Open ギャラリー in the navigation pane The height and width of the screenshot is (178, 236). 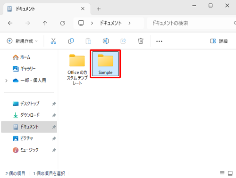(24, 69)
